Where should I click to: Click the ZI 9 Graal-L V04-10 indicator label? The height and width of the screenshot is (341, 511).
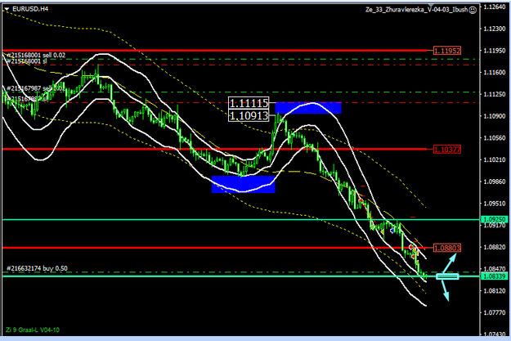(x=33, y=329)
